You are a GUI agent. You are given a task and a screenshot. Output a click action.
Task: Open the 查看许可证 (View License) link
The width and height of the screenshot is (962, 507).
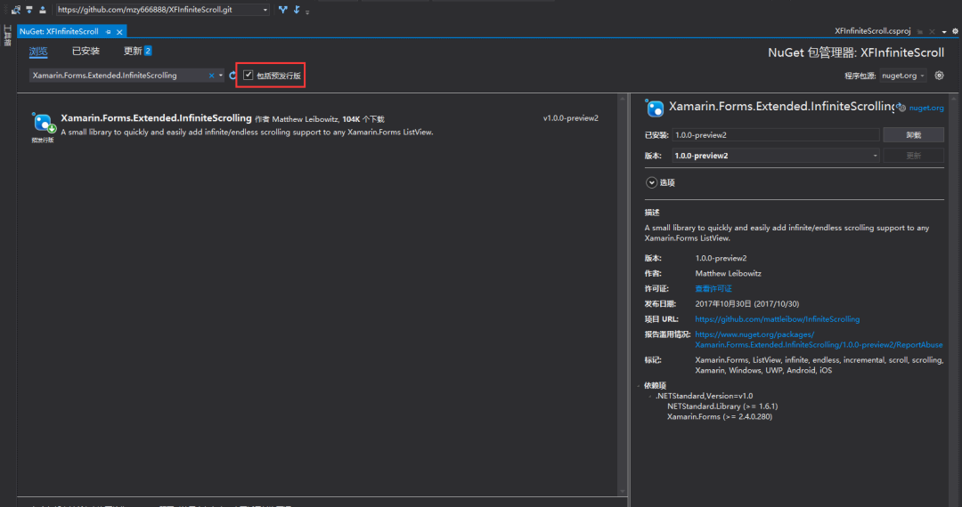point(713,288)
